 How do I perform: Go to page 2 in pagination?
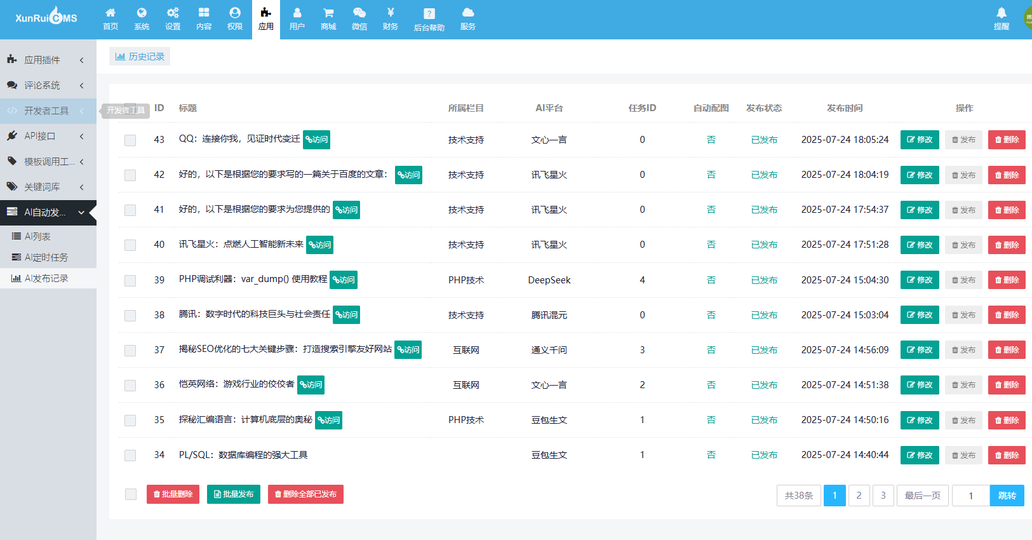pos(859,496)
